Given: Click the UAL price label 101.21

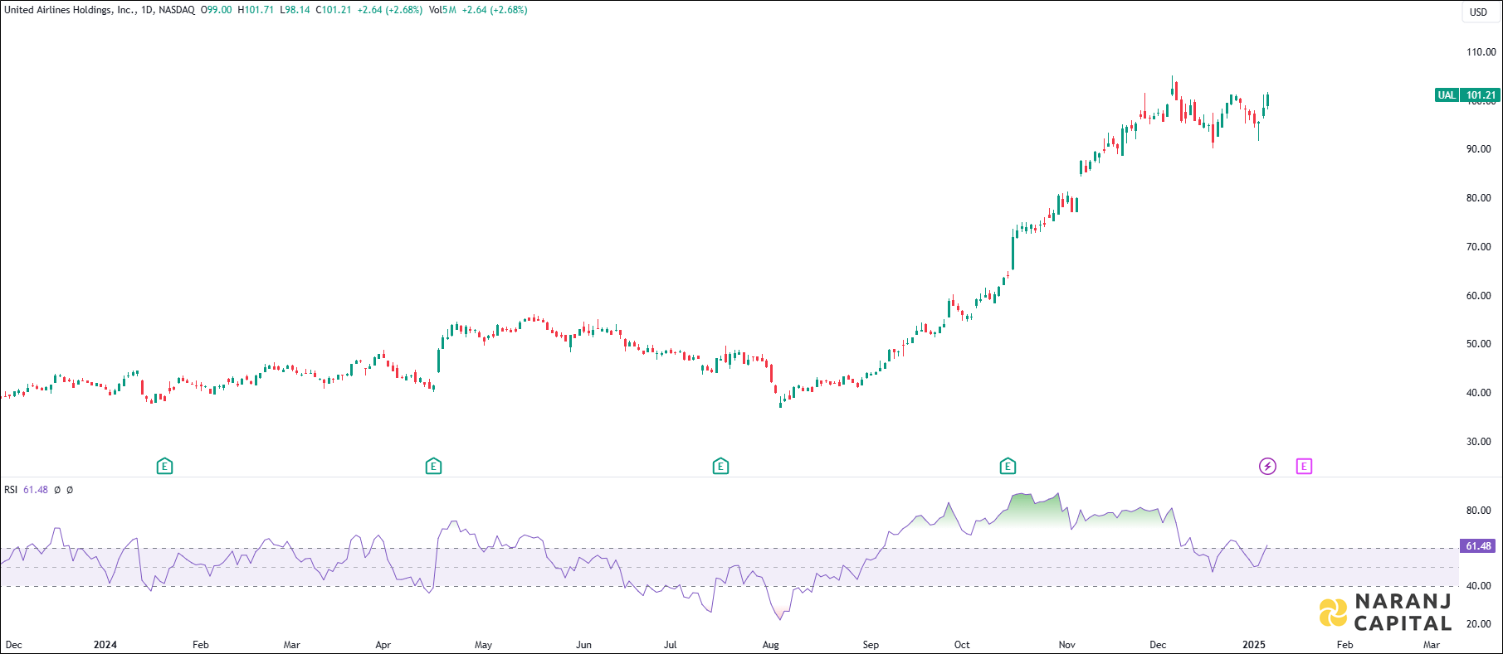Looking at the screenshot, I should tap(1468, 95).
